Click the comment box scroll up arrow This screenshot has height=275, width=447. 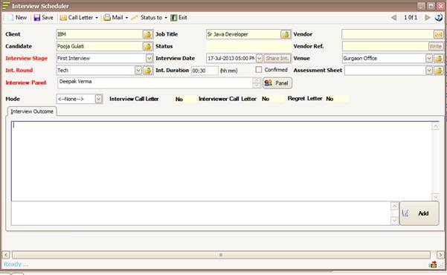pyautogui.click(x=394, y=205)
